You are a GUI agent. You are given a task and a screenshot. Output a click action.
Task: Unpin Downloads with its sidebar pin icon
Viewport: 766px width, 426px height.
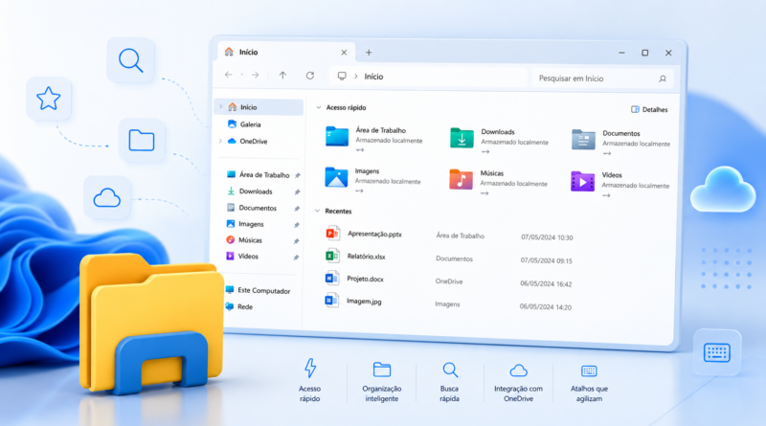coord(297,192)
